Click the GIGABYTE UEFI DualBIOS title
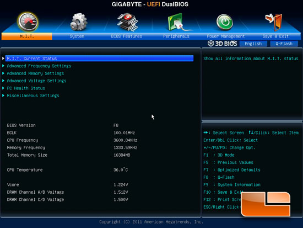 (150, 4)
